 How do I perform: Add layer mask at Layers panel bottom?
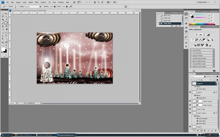point(201,131)
